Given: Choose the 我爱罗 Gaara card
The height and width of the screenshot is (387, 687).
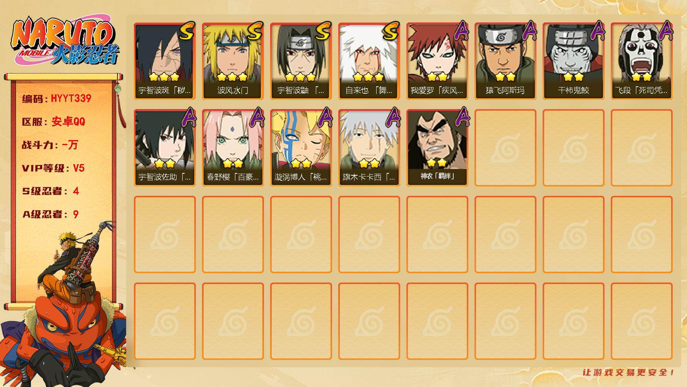Looking at the screenshot, I should pyautogui.click(x=437, y=61).
